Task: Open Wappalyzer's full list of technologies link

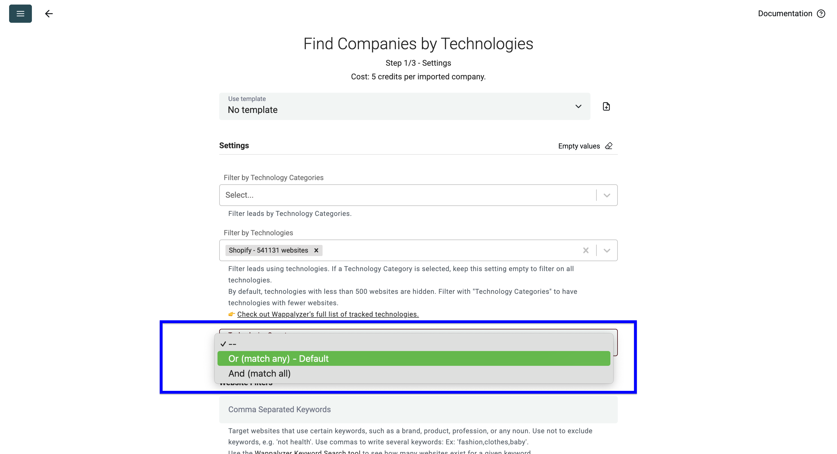Action: click(327, 314)
